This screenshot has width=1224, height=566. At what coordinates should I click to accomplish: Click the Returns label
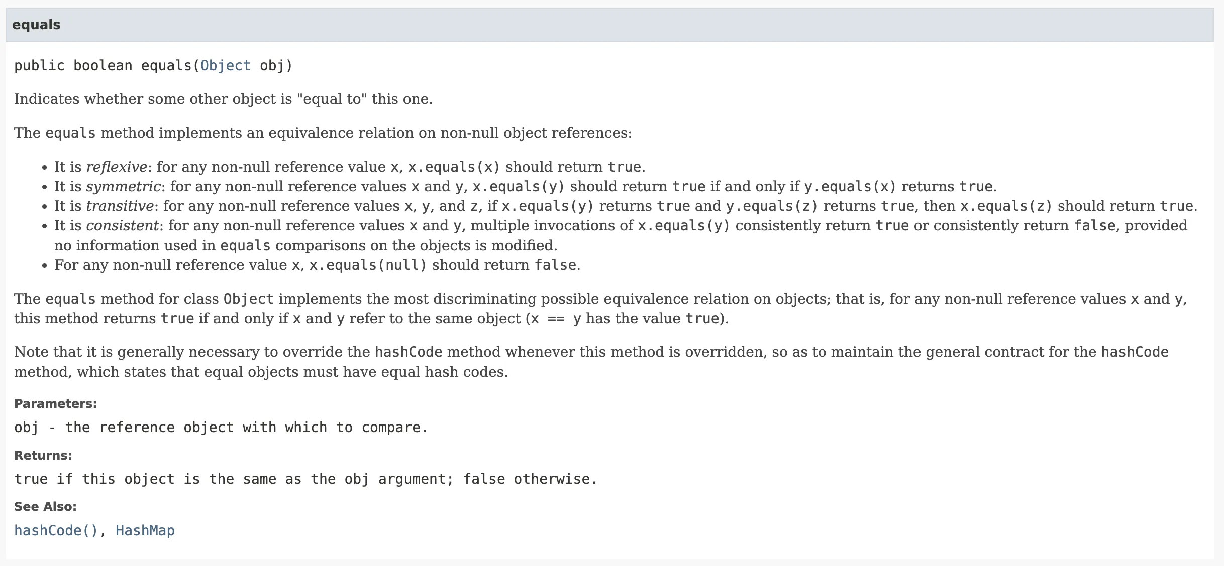[x=43, y=456]
